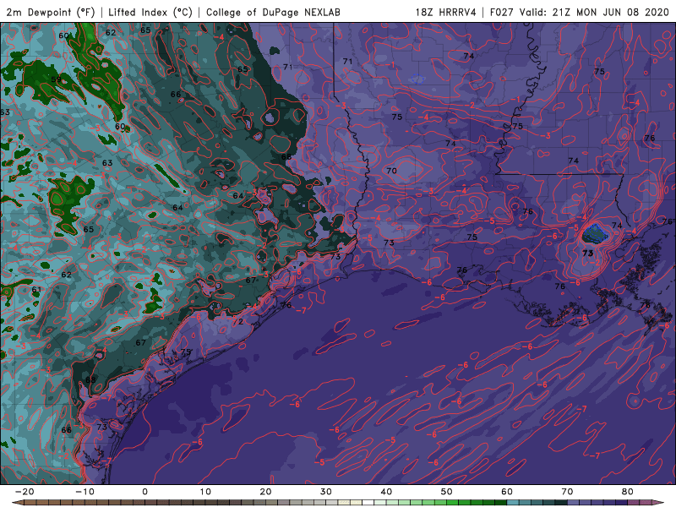Click the "80" label on the color bar
Viewport: 676px width, 507px height.
point(628,492)
